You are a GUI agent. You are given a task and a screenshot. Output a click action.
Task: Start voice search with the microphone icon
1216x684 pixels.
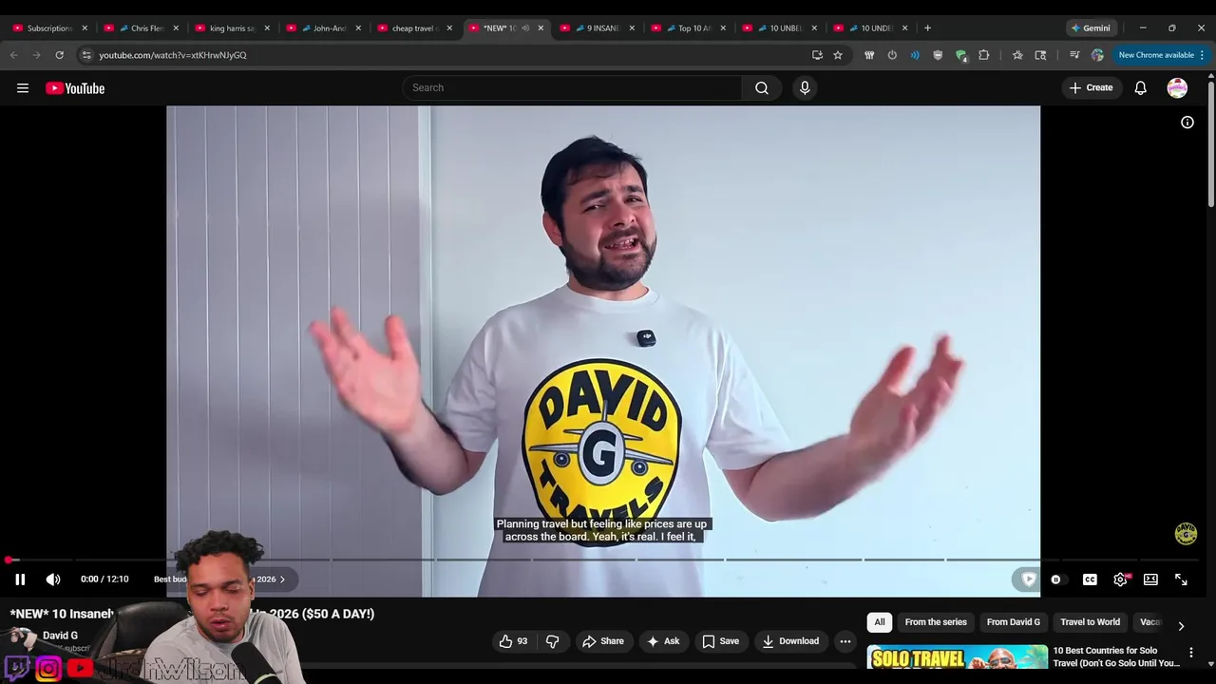(805, 87)
